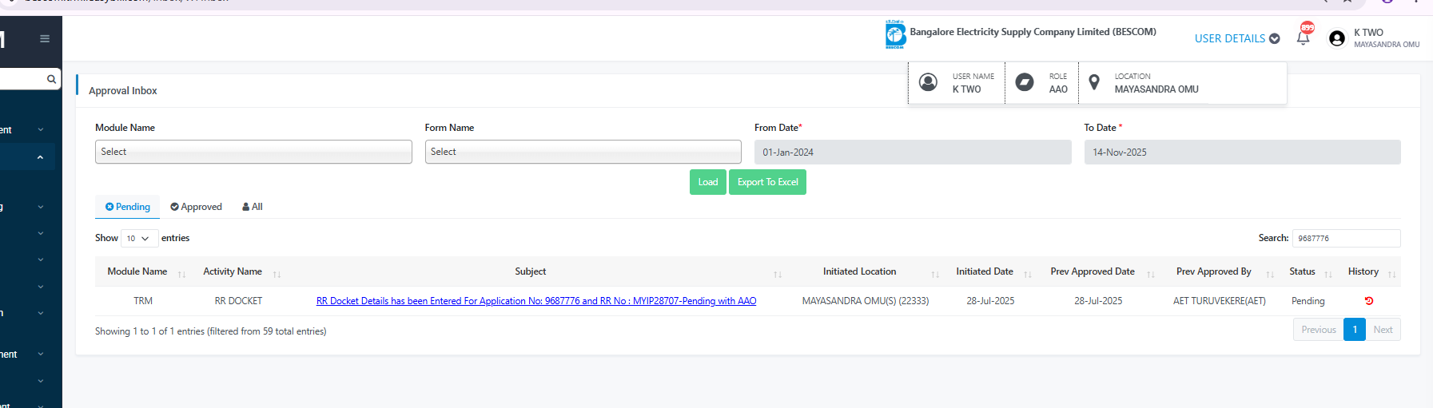Screen dimensions: 1433x408
Task: Click the Pending status cell
Action: (1308, 301)
